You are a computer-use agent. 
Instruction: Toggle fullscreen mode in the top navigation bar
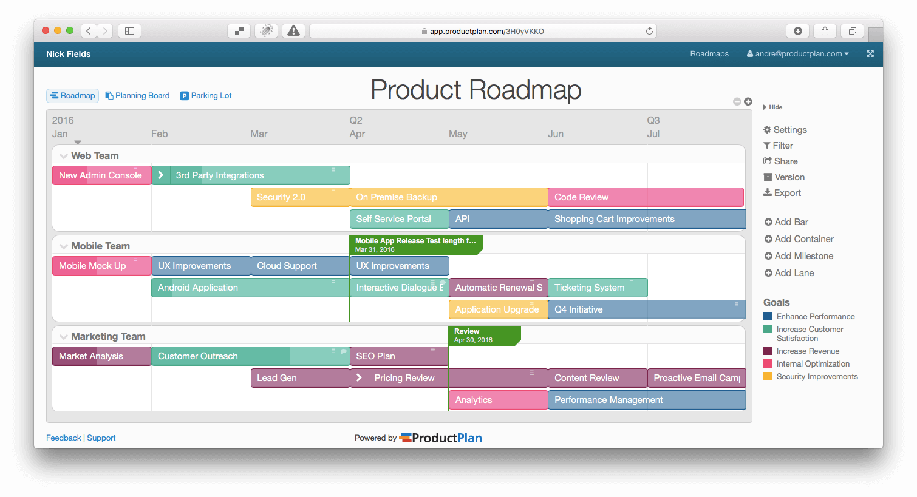[870, 54]
